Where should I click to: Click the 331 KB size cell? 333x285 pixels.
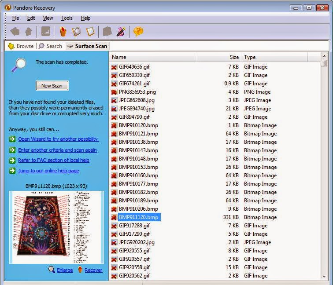(231, 217)
